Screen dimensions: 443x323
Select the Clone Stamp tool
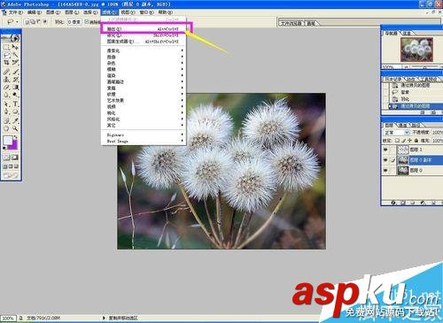[x=6, y=80]
